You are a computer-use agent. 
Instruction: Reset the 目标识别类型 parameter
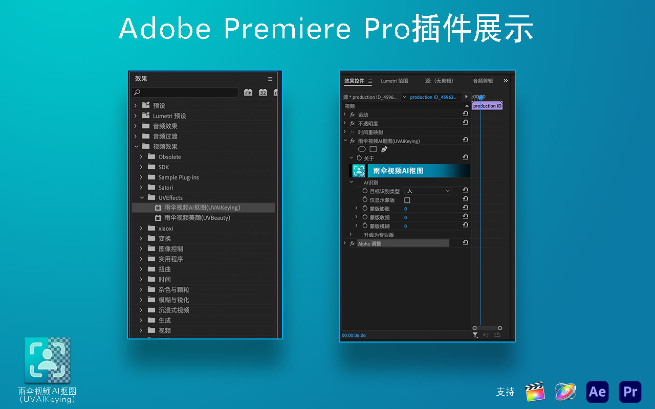coord(465,190)
